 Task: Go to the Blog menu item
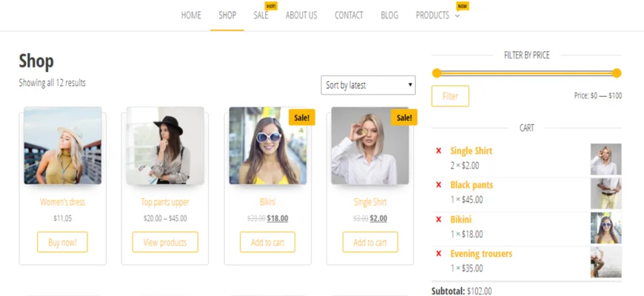(x=389, y=16)
